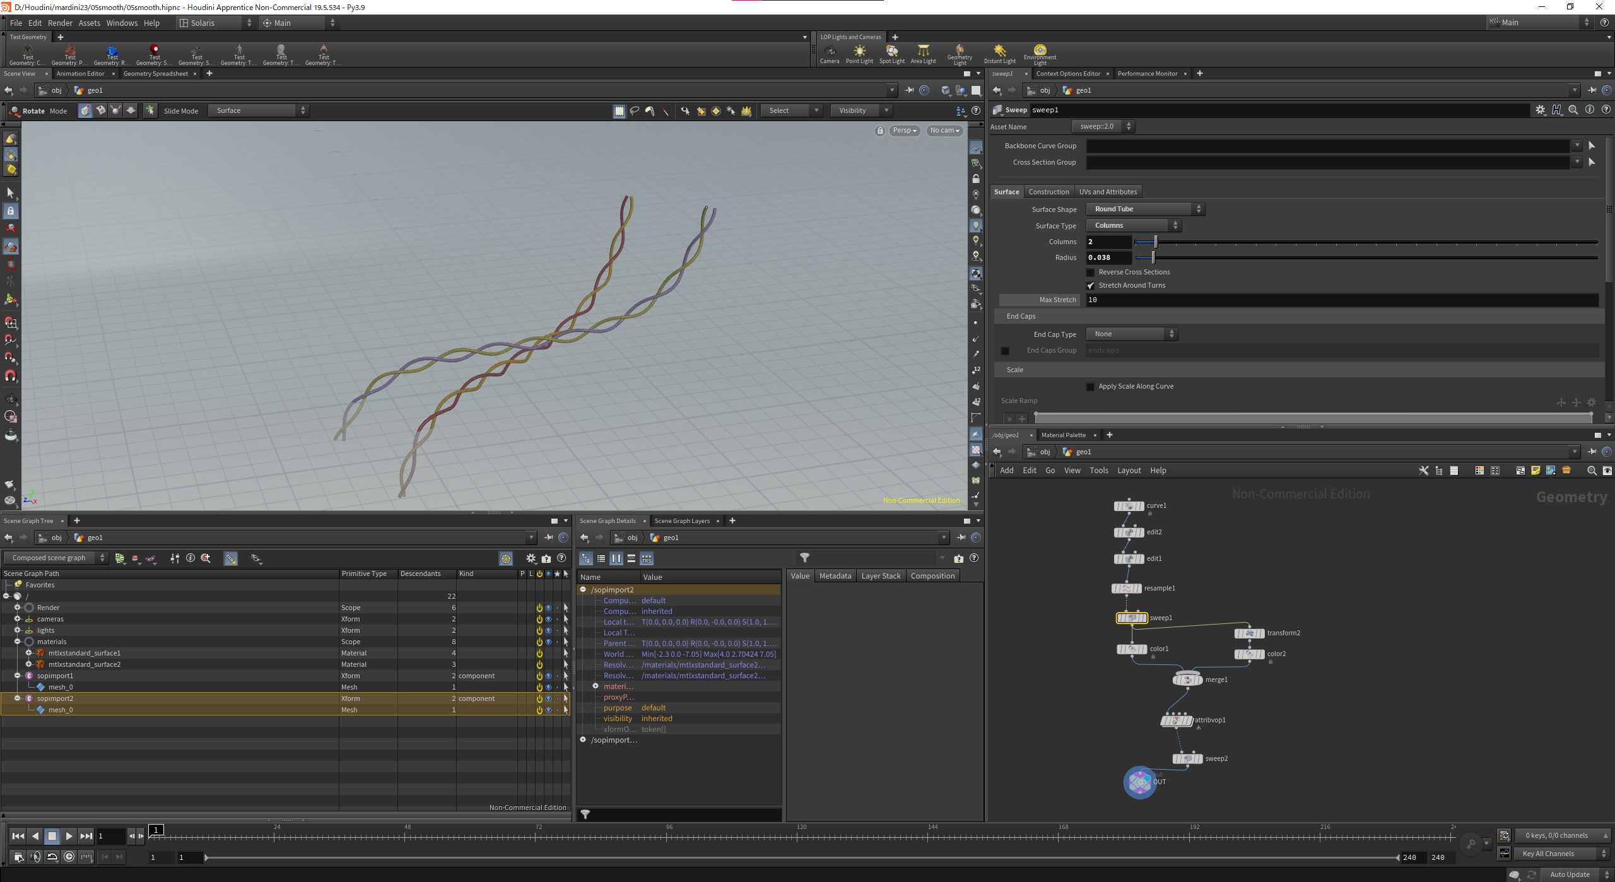Image resolution: width=1615 pixels, height=882 pixels.
Task: Open the Render menu
Action: [x=60, y=23]
